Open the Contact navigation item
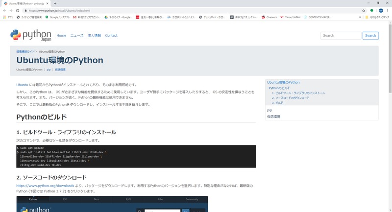 pyautogui.click(x=111, y=35)
